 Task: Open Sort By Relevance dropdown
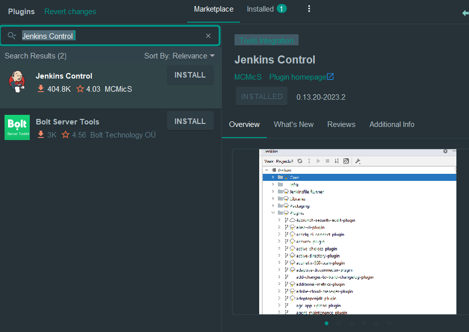(180, 56)
